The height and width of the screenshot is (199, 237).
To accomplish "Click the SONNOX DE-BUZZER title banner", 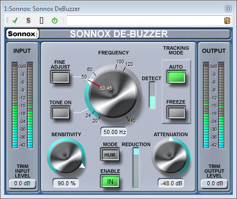I will click(119, 34).
